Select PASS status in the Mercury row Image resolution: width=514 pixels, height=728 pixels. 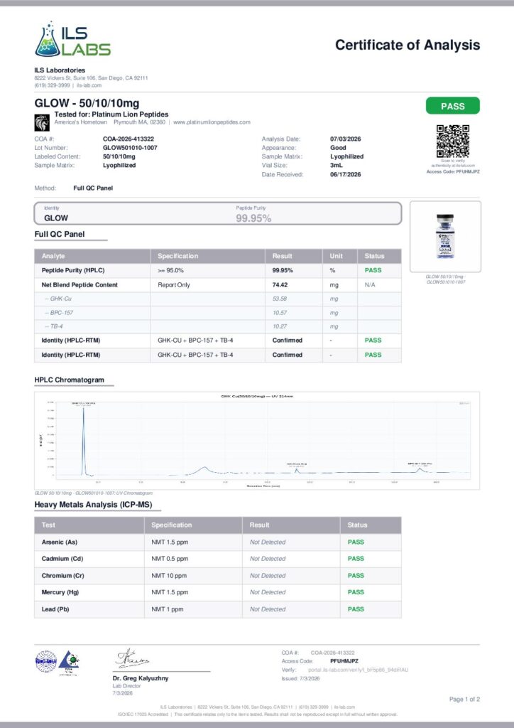tap(356, 592)
